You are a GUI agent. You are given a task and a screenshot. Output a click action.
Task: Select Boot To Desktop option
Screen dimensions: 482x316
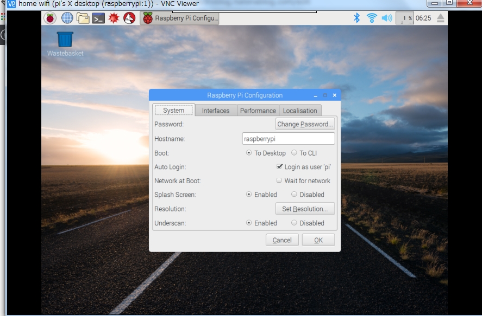266,153
